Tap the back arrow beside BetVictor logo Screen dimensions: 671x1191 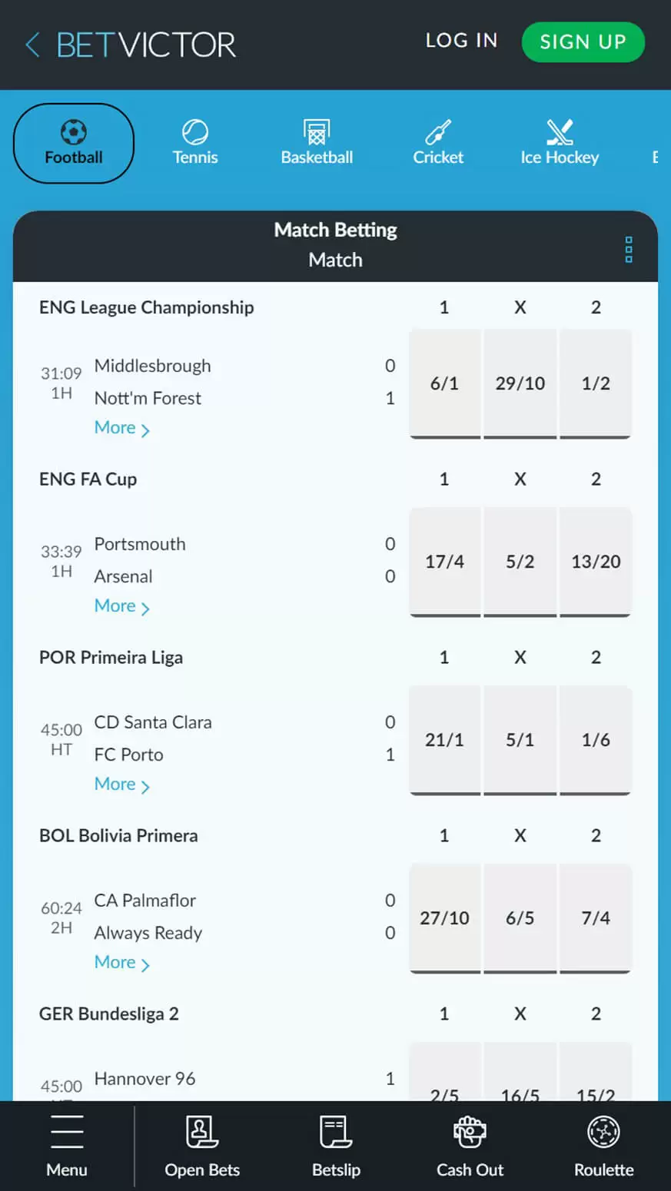(32, 45)
